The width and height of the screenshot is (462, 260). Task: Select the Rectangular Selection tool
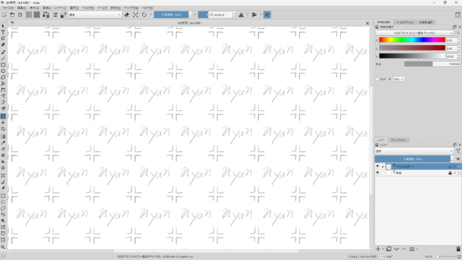3,196
